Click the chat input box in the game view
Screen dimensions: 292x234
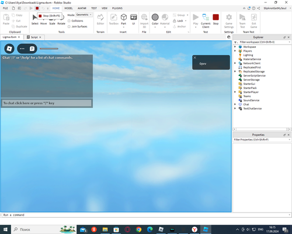[47, 103]
